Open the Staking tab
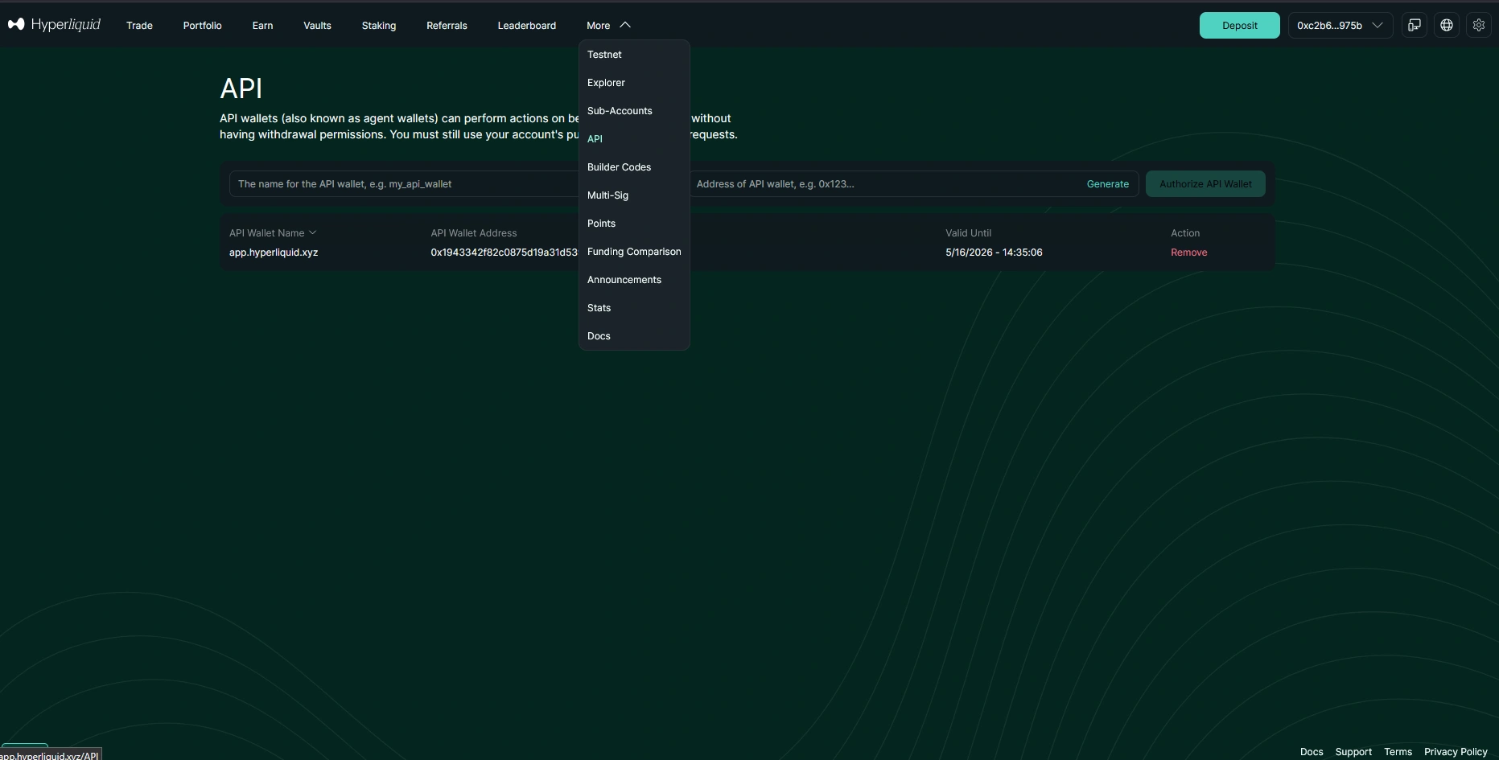Screen dimensions: 1499x760 379,26
